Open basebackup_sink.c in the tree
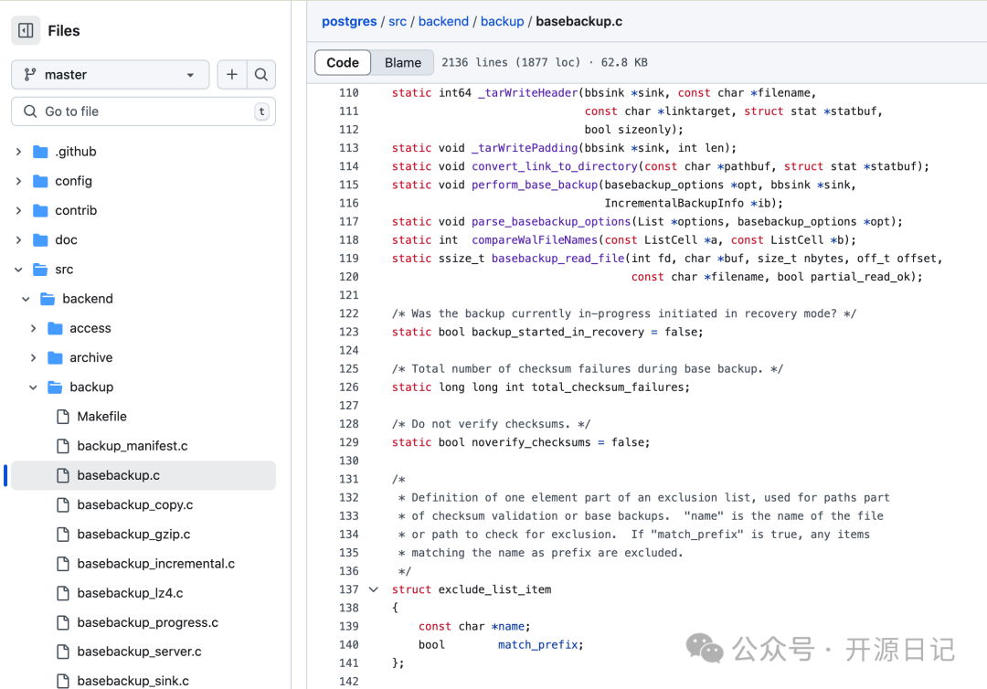 (x=133, y=681)
